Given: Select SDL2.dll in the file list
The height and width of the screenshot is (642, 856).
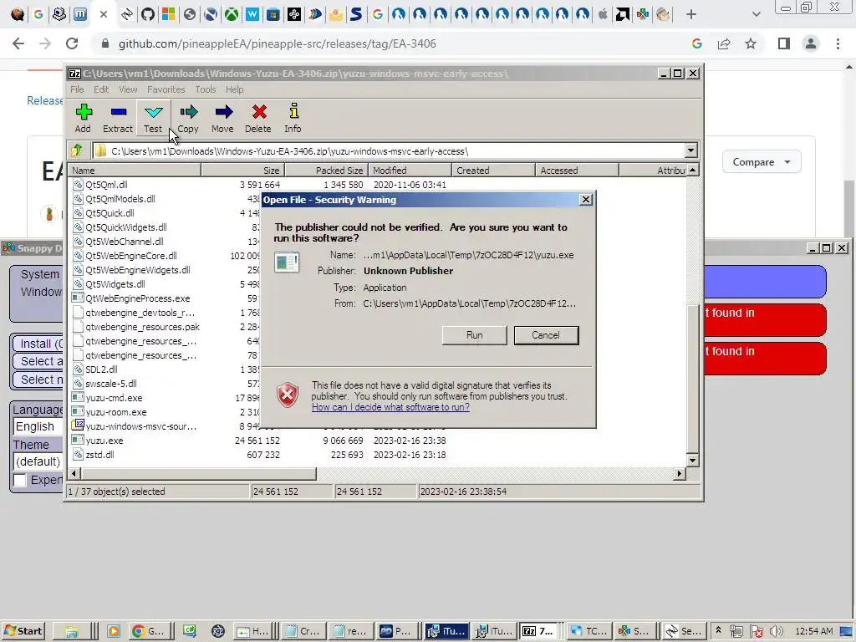Looking at the screenshot, I should click(x=101, y=369).
